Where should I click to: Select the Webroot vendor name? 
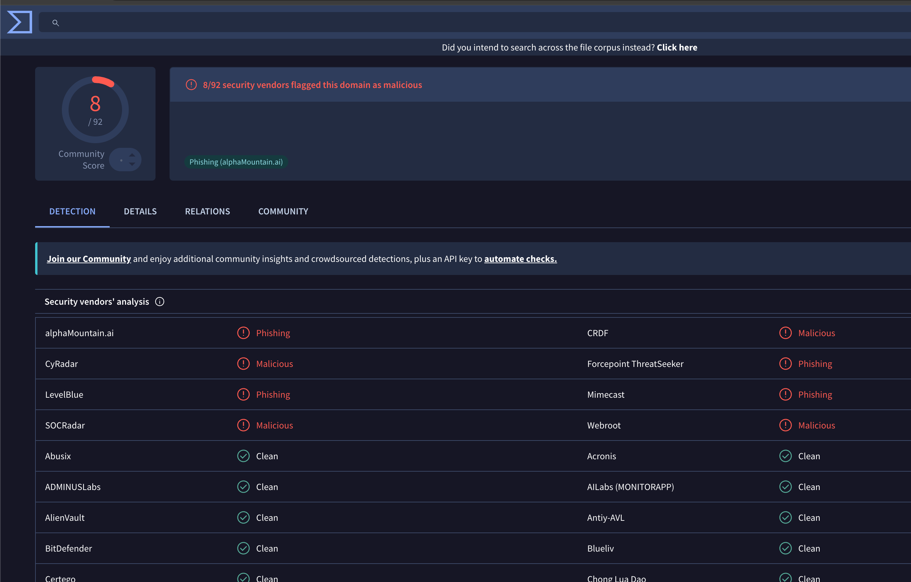(604, 425)
